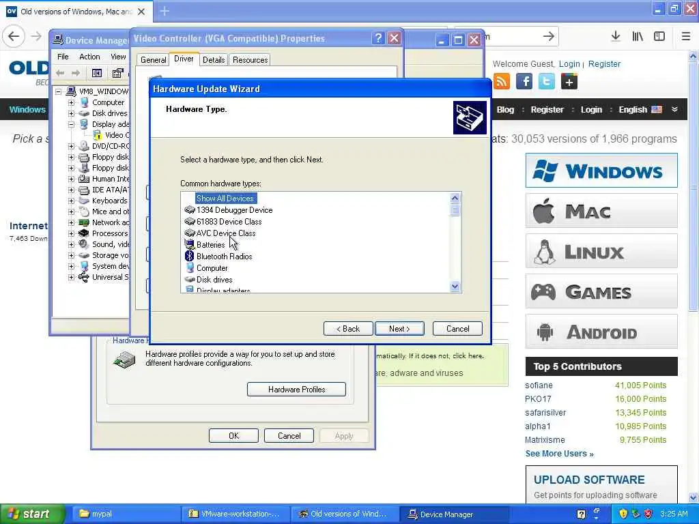Screen dimensions: 699x524
Task: Click the help icon in system tray
Action: (582, 514)
